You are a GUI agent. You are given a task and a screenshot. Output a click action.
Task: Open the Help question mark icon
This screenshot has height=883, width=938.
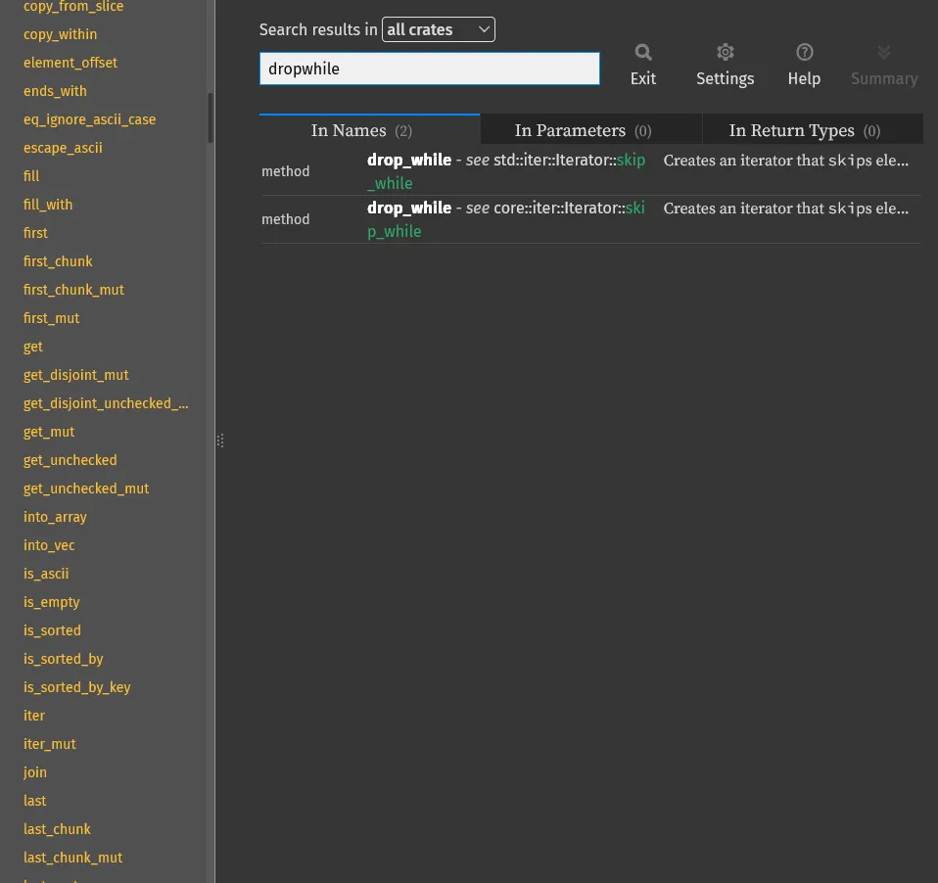[804, 53]
